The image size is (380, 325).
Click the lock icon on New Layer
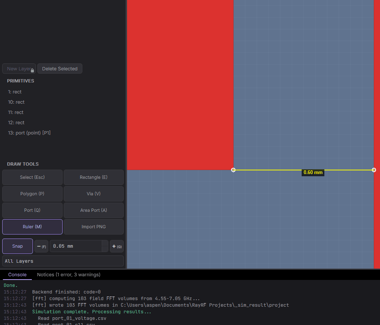32,71
